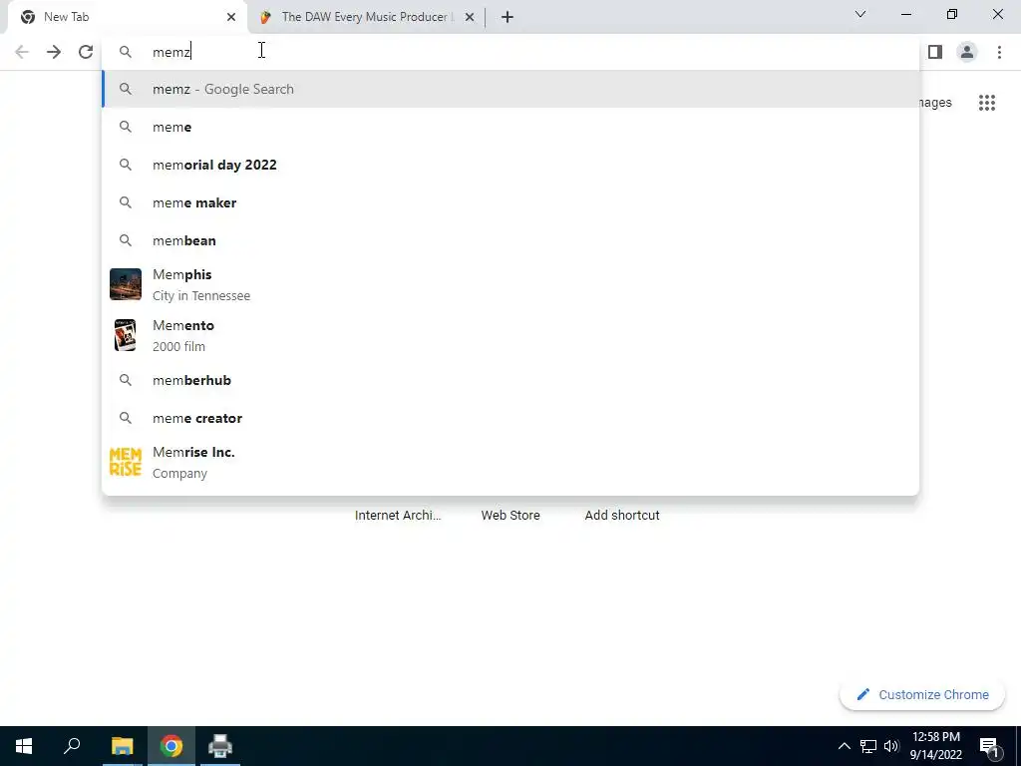
Task: Click the address bar containing memz
Action: point(510,52)
